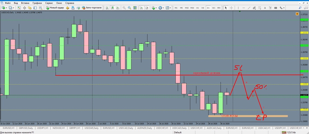Switch to the AUDNZD,Daily chart tab

click(145, 128)
